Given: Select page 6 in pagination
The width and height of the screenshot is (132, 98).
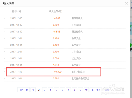Looking at the screenshot, I should click(63, 90).
